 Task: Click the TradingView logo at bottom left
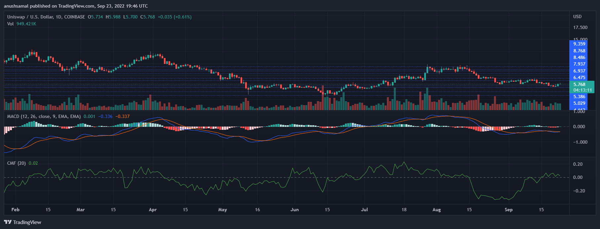pos(22,222)
